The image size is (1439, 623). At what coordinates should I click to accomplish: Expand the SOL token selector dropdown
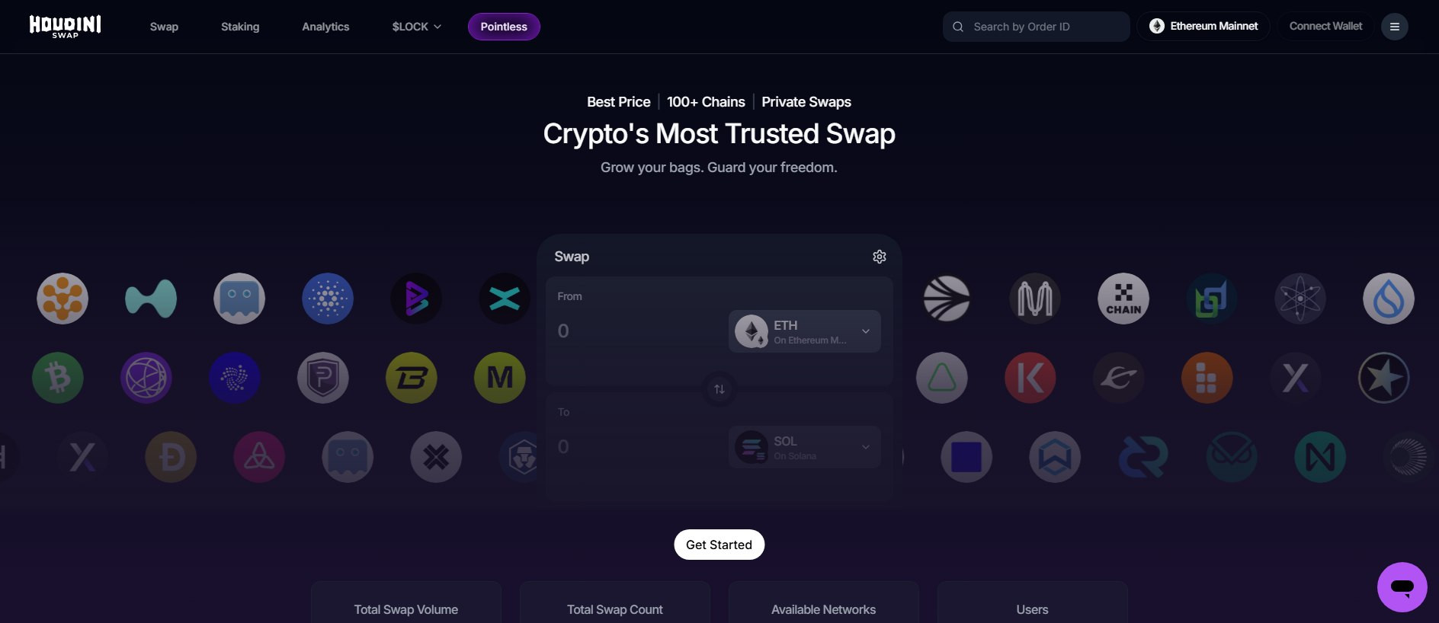[805, 447]
